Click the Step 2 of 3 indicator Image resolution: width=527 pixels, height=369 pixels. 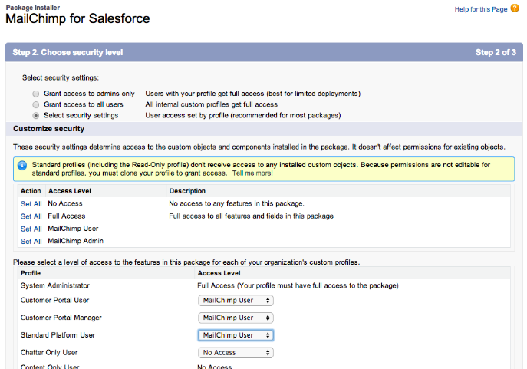coord(496,52)
